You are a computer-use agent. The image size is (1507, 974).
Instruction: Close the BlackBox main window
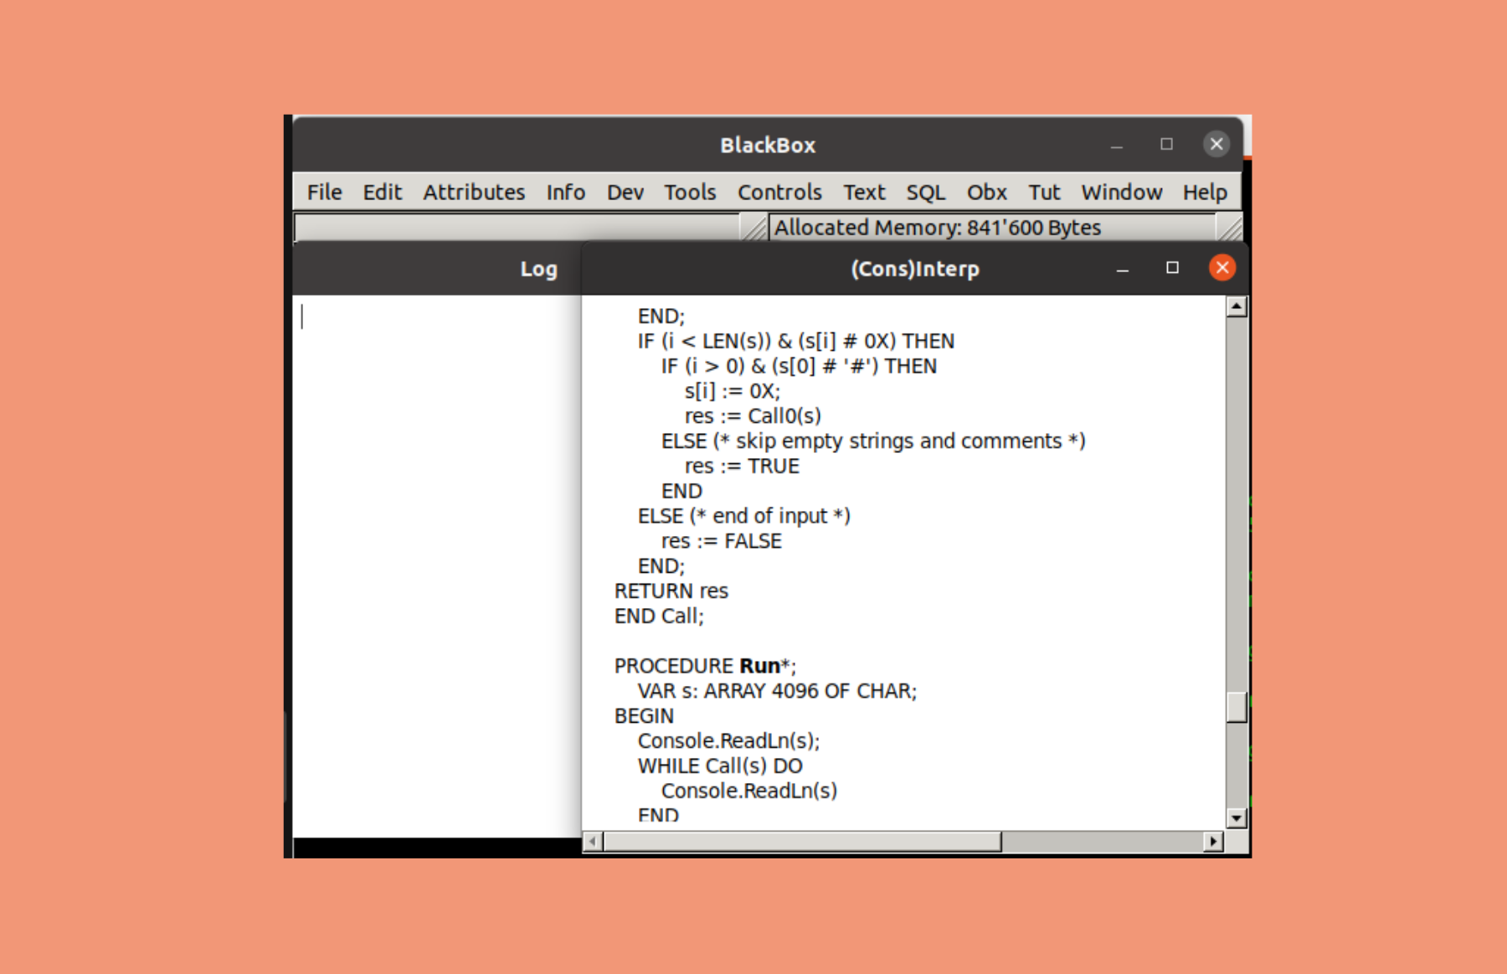tap(1216, 144)
